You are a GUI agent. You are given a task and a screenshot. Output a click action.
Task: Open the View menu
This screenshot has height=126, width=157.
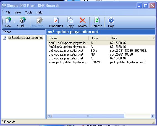[18, 12]
